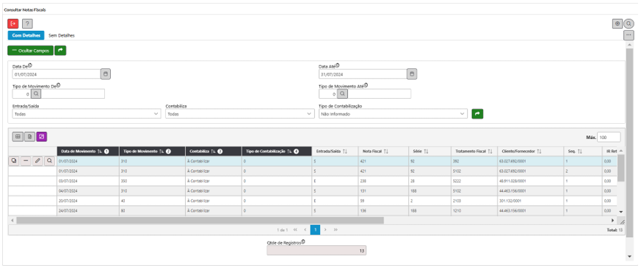The image size is (641, 268).
Task: Click Data De info icon
Action: (30, 65)
